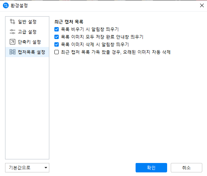
Task: Go to the 단축키 설정 section
Action: pos(27,42)
